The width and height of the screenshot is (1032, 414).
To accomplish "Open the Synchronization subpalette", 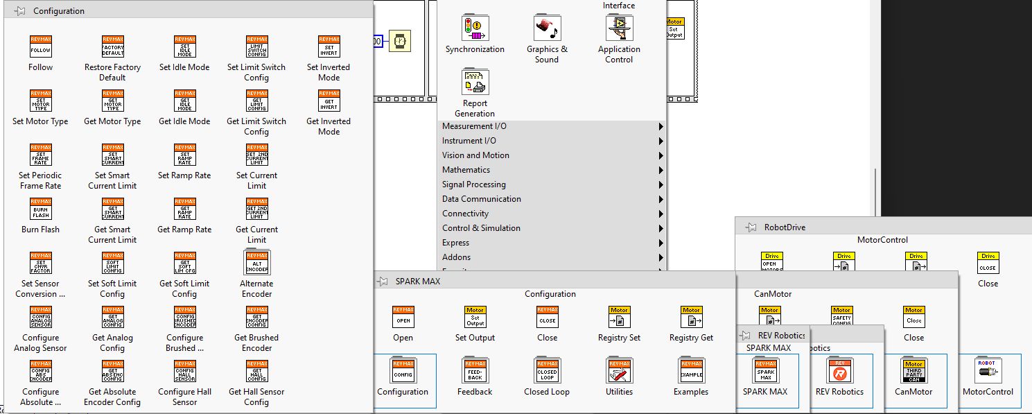I will coord(475,28).
